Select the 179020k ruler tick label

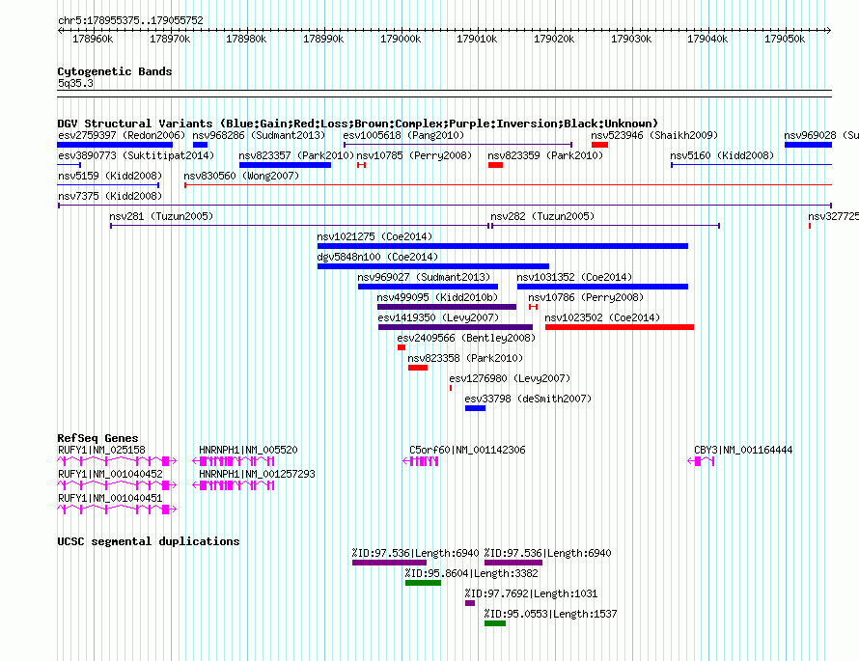(x=554, y=39)
